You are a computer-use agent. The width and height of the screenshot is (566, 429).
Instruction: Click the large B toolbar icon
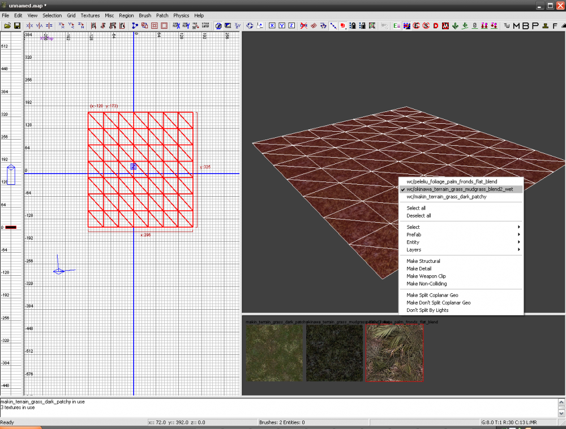525,25
